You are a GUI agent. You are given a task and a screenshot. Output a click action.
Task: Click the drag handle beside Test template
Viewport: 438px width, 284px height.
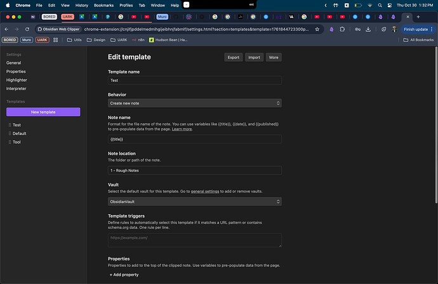pyautogui.click(x=10, y=125)
